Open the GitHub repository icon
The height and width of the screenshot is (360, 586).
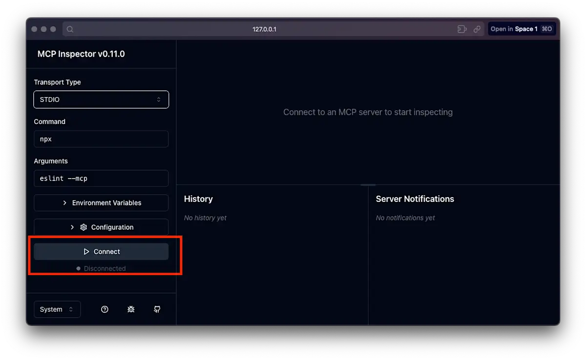click(157, 309)
